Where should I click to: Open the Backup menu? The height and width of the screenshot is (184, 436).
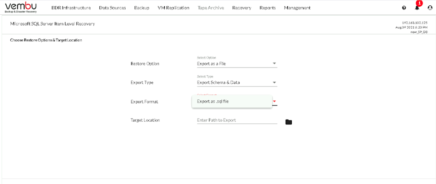[141, 8]
